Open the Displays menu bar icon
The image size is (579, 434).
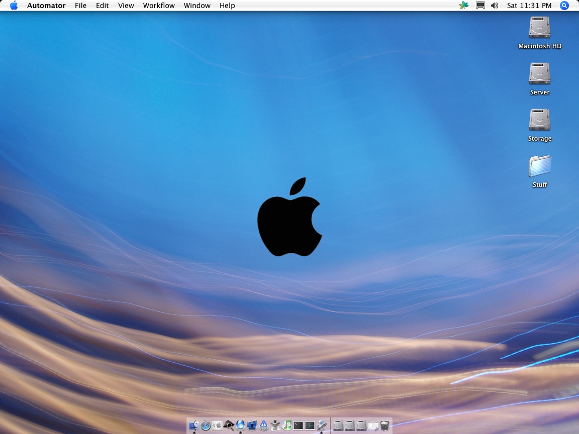(480, 6)
